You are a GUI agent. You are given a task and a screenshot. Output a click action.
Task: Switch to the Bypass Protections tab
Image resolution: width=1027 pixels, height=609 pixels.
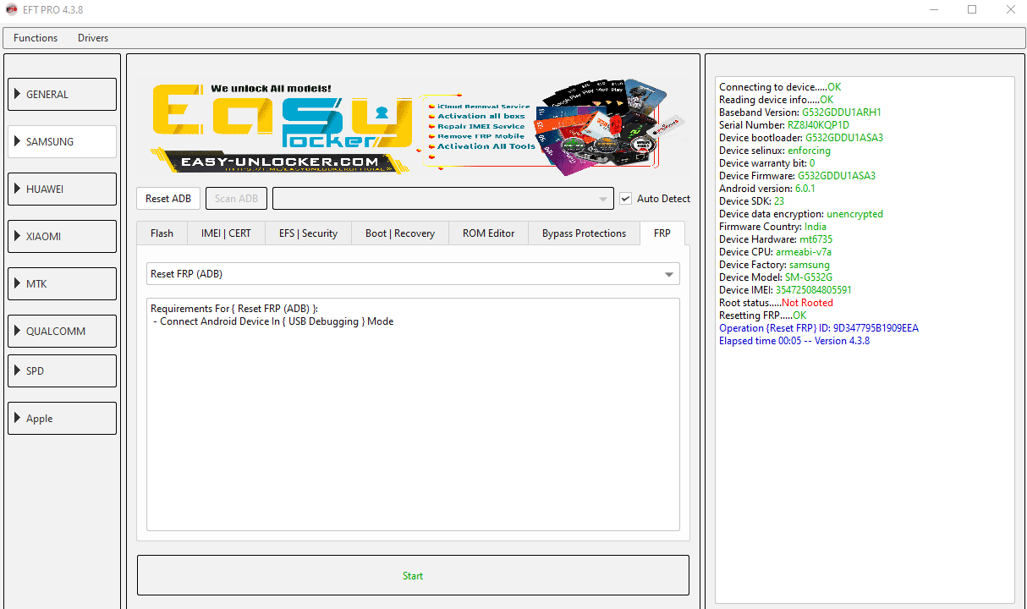[584, 233]
